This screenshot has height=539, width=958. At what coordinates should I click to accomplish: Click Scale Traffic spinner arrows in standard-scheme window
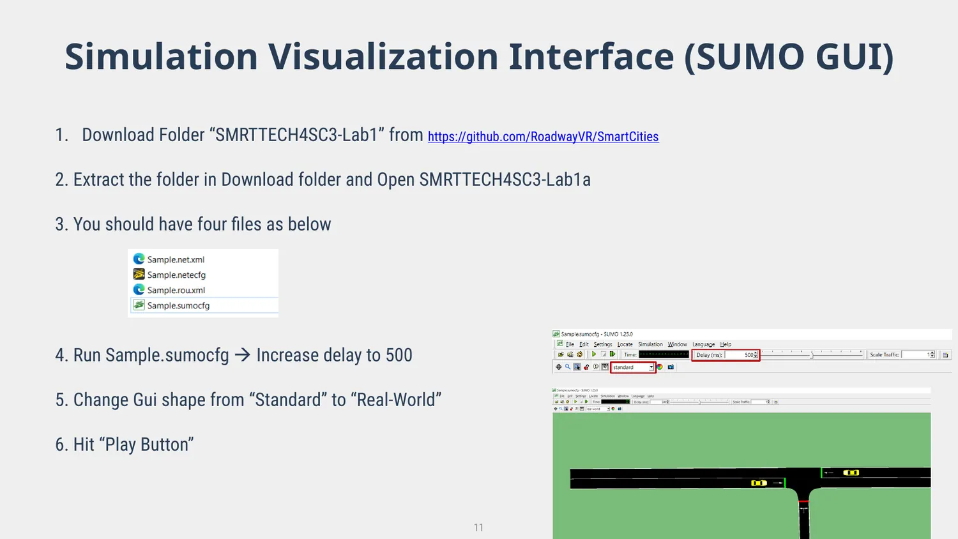click(x=932, y=355)
